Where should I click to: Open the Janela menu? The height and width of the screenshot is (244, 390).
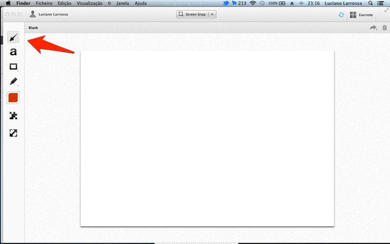[x=123, y=3]
